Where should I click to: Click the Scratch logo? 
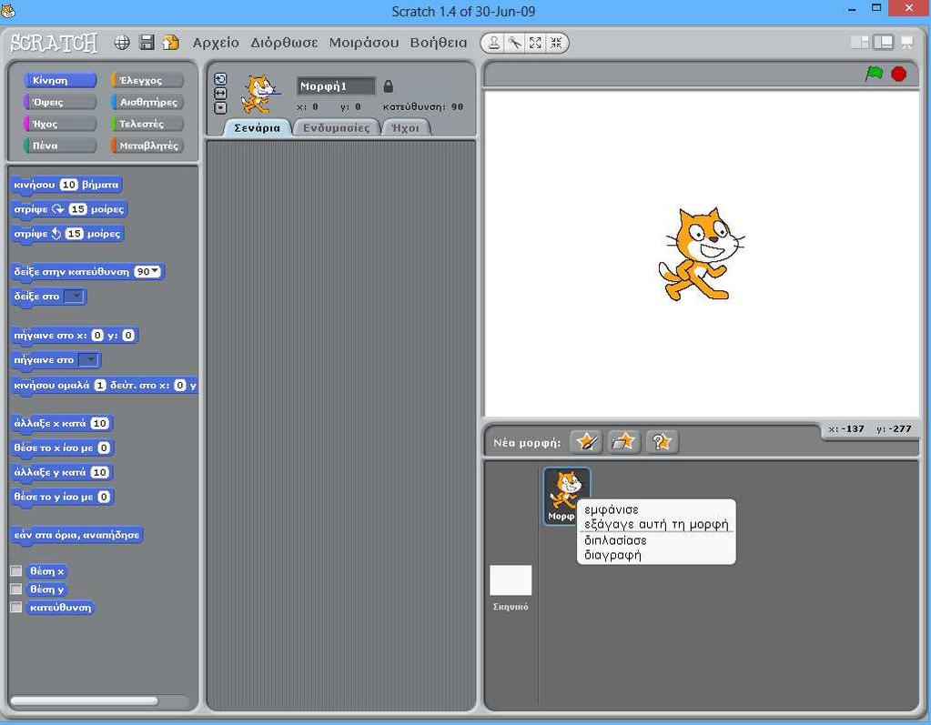54,43
